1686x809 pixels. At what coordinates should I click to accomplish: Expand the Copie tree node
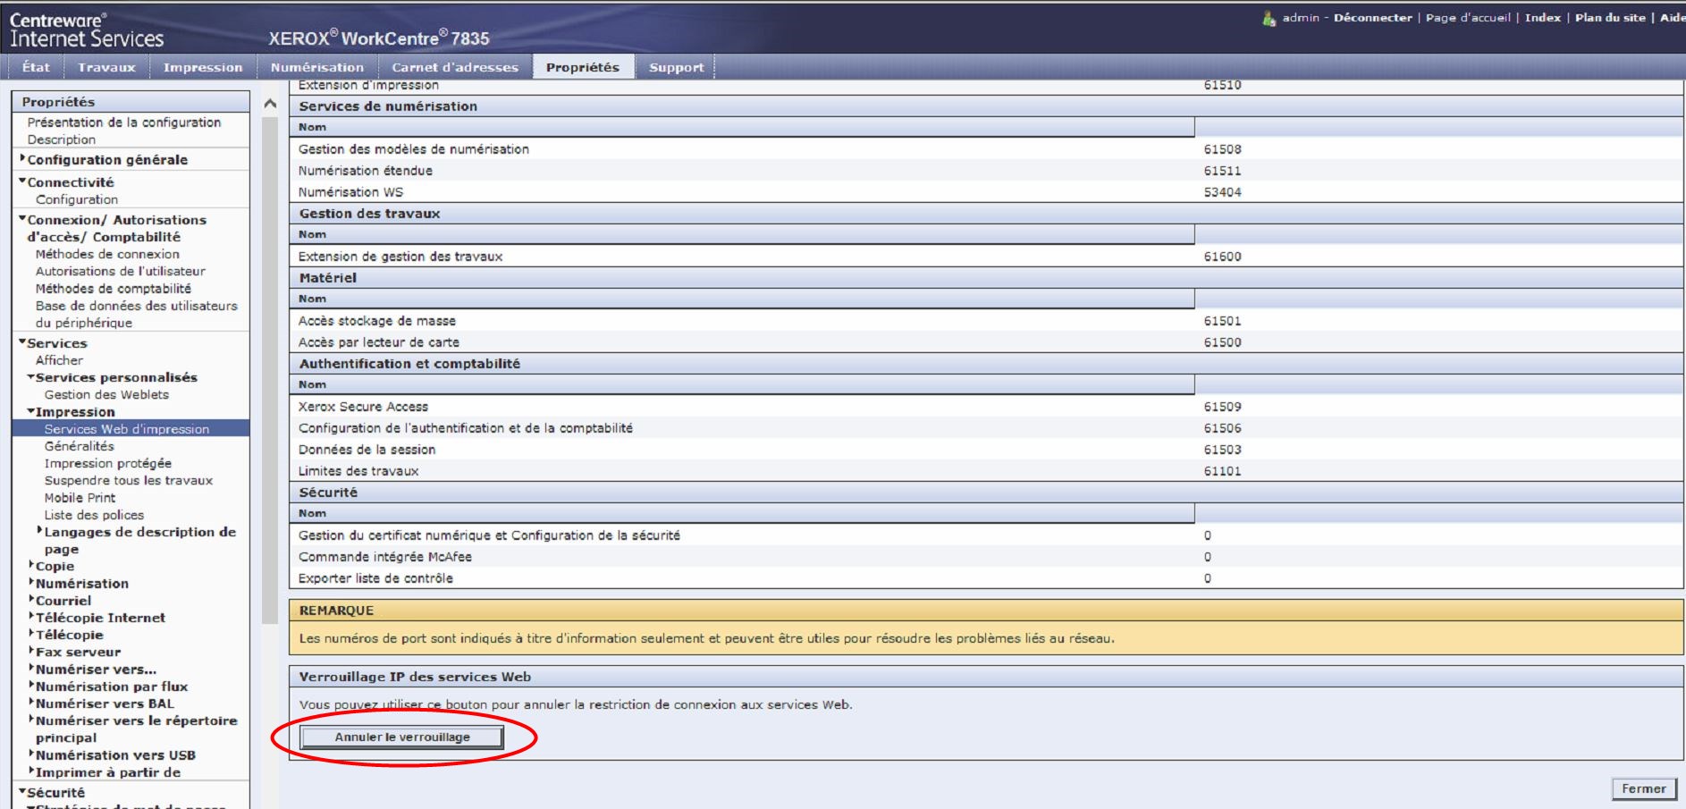click(31, 566)
